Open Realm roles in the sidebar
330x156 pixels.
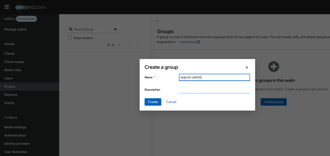pyautogui.click(x=13, y=70)
